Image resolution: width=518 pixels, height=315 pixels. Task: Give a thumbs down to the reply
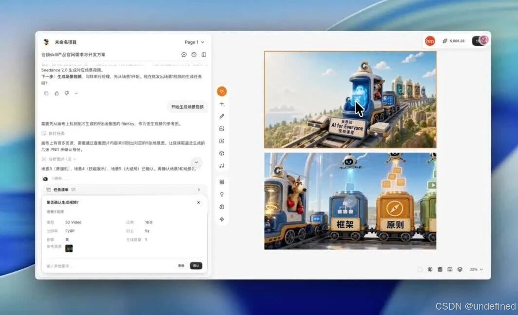pos(67,93)
